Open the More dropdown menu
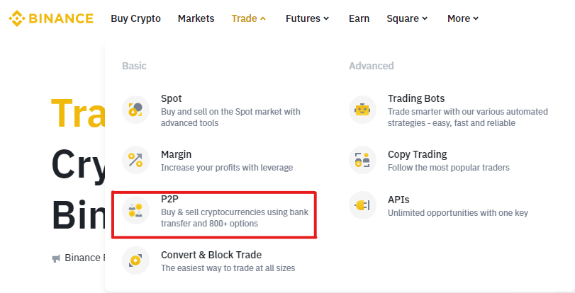 tap(463, 18)
